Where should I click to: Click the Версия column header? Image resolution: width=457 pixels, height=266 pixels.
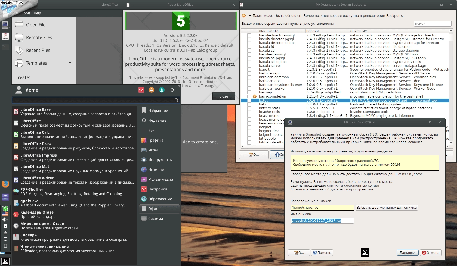pyautogui.click(x=327, y=31)
